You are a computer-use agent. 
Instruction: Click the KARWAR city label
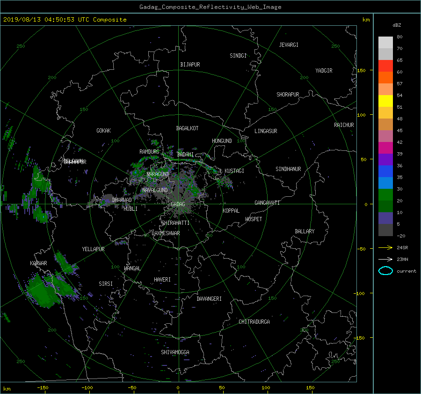pos(38,263)
